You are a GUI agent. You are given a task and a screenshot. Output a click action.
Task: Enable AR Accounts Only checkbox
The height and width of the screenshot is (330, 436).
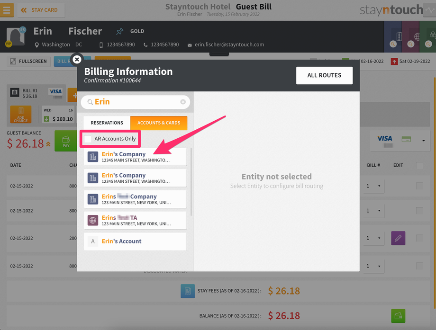pyautogui.click(x=88, y=139)
